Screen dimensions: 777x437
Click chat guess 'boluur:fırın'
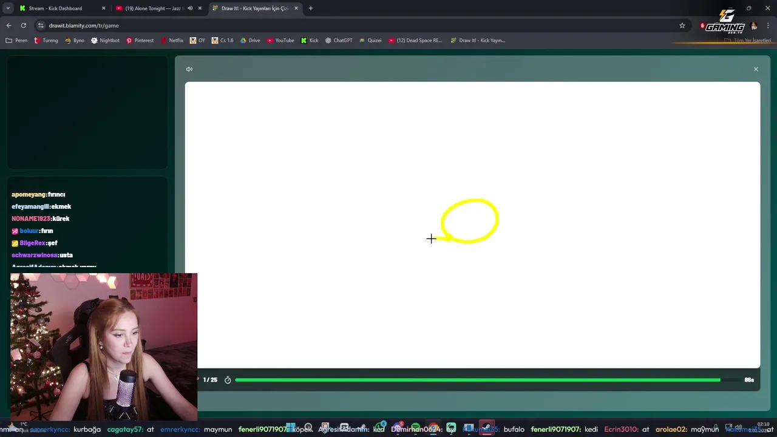coord(32,231)
